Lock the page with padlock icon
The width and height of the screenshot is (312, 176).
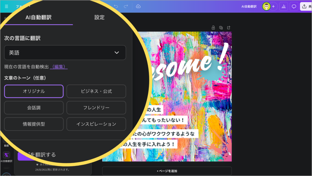tap(213, 27)
